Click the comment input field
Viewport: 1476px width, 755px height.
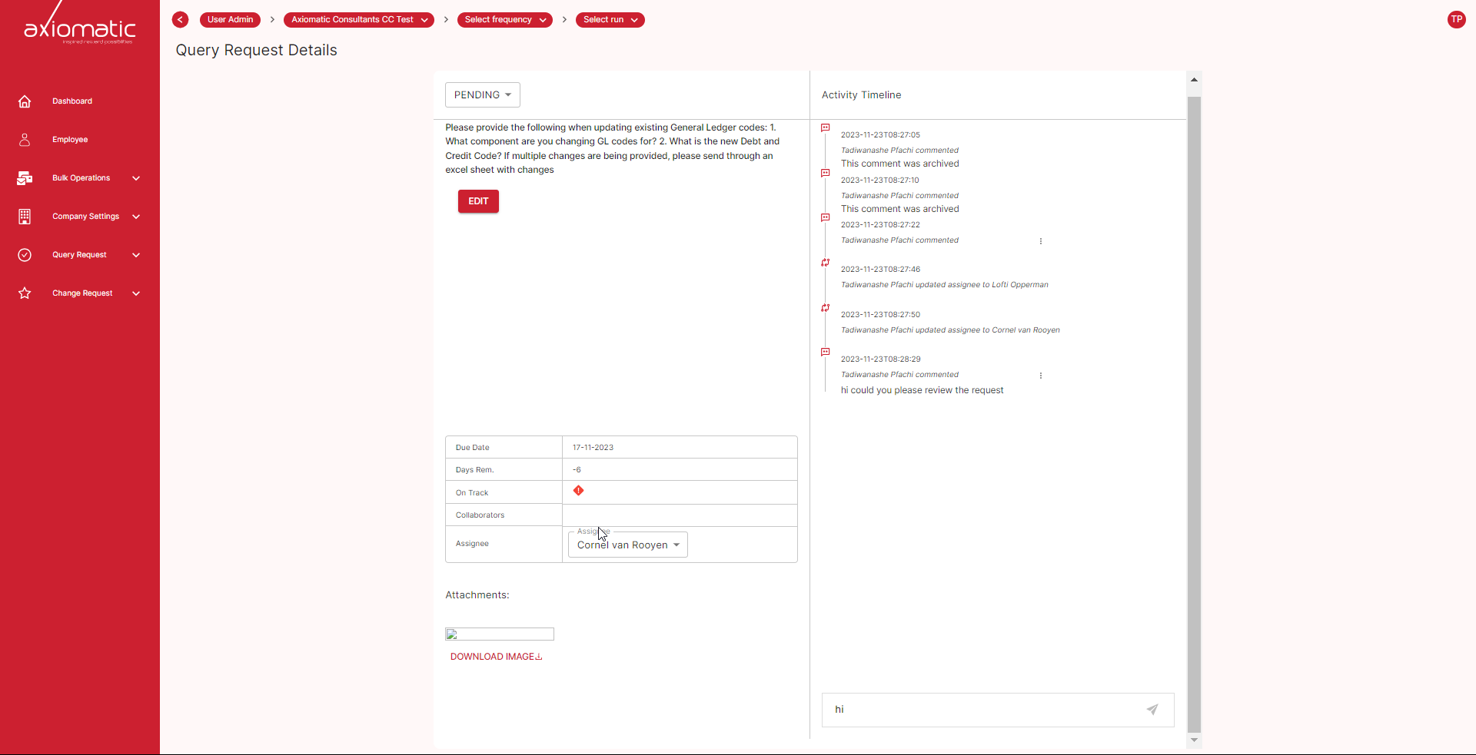point(984,710)
